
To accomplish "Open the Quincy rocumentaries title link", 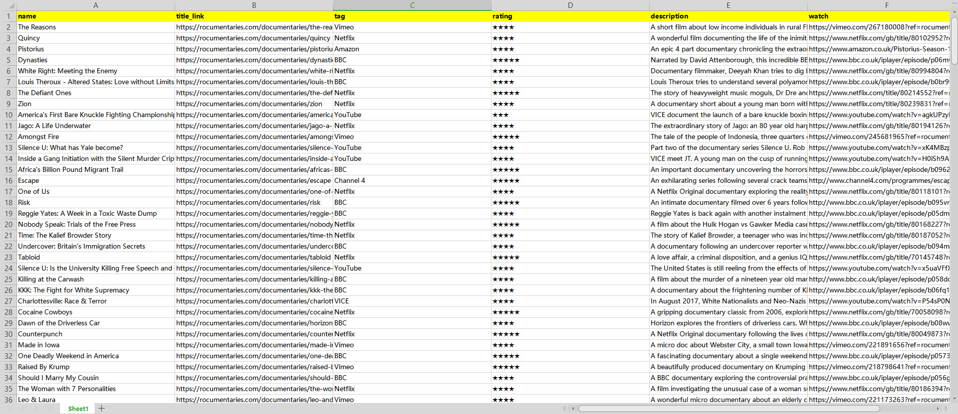I will click(253, 38).
